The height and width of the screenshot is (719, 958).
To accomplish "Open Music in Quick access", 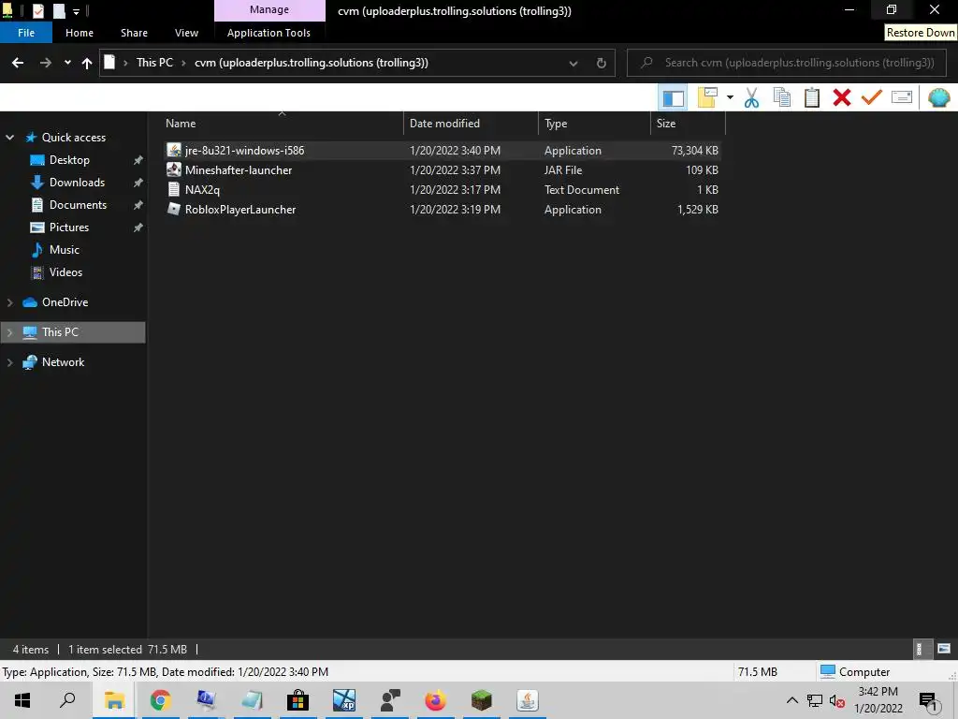I will point(64,249).
